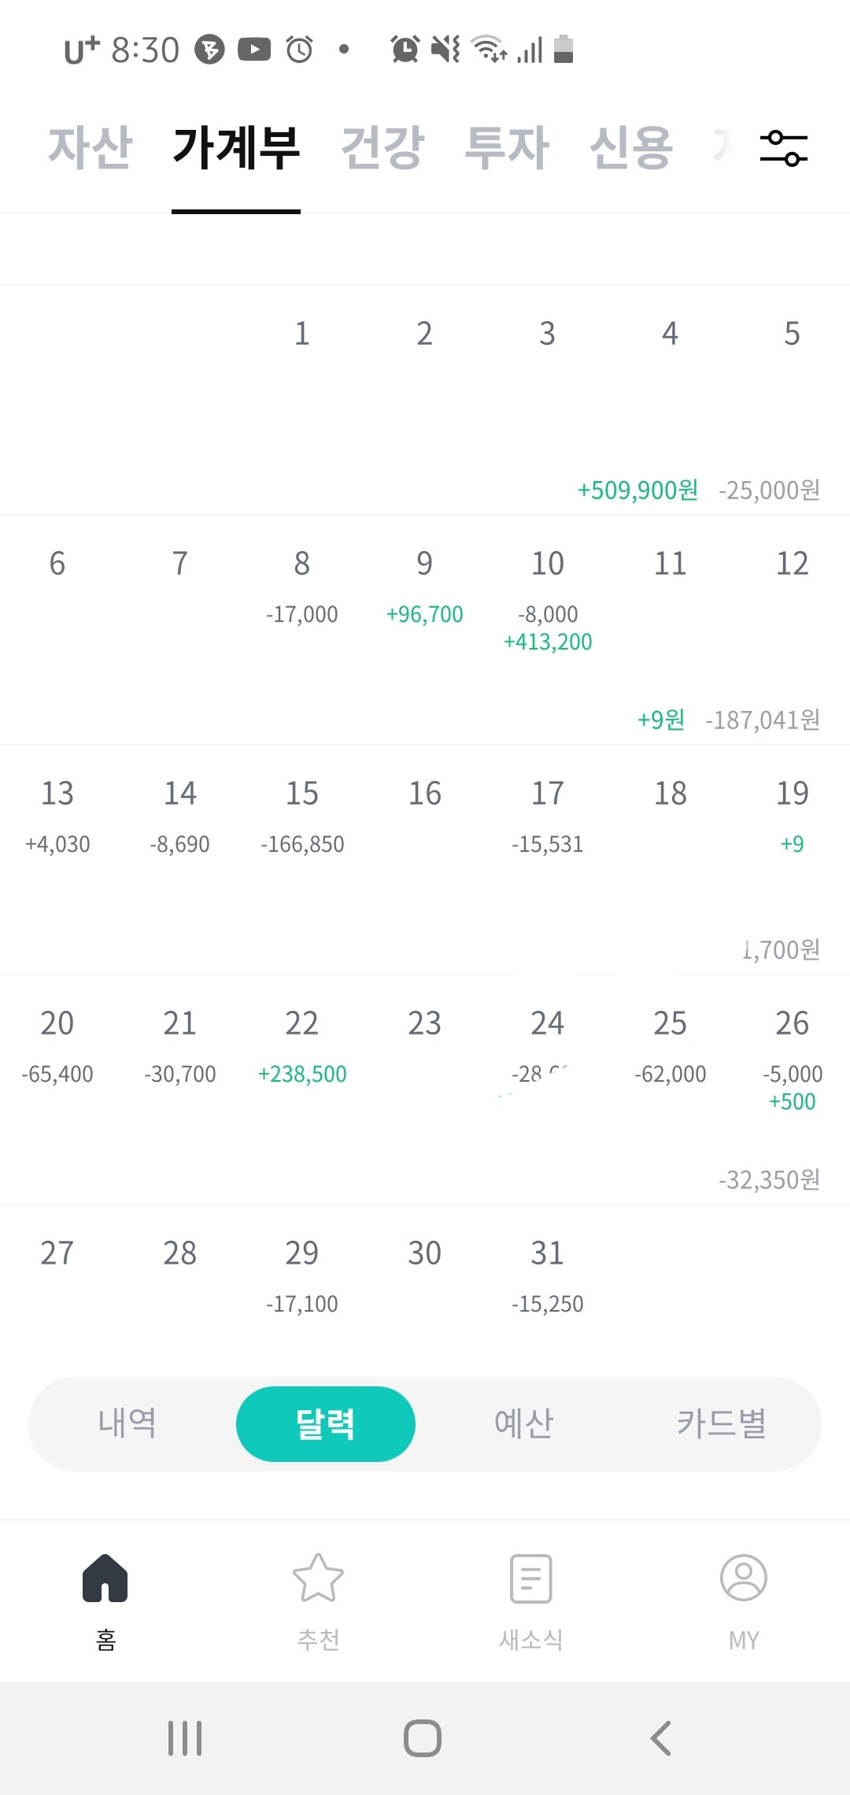Open the MY profile icon
The height and width of the screenshot is (1795, 850).
(743, 1579)
